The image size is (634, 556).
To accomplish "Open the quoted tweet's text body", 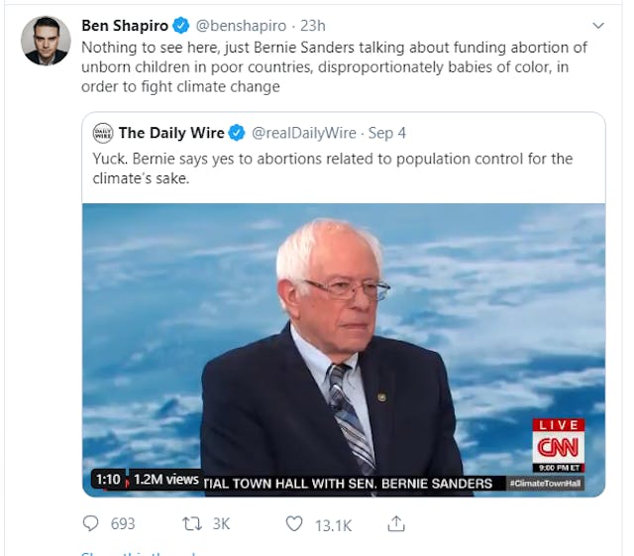I will 332,167.
